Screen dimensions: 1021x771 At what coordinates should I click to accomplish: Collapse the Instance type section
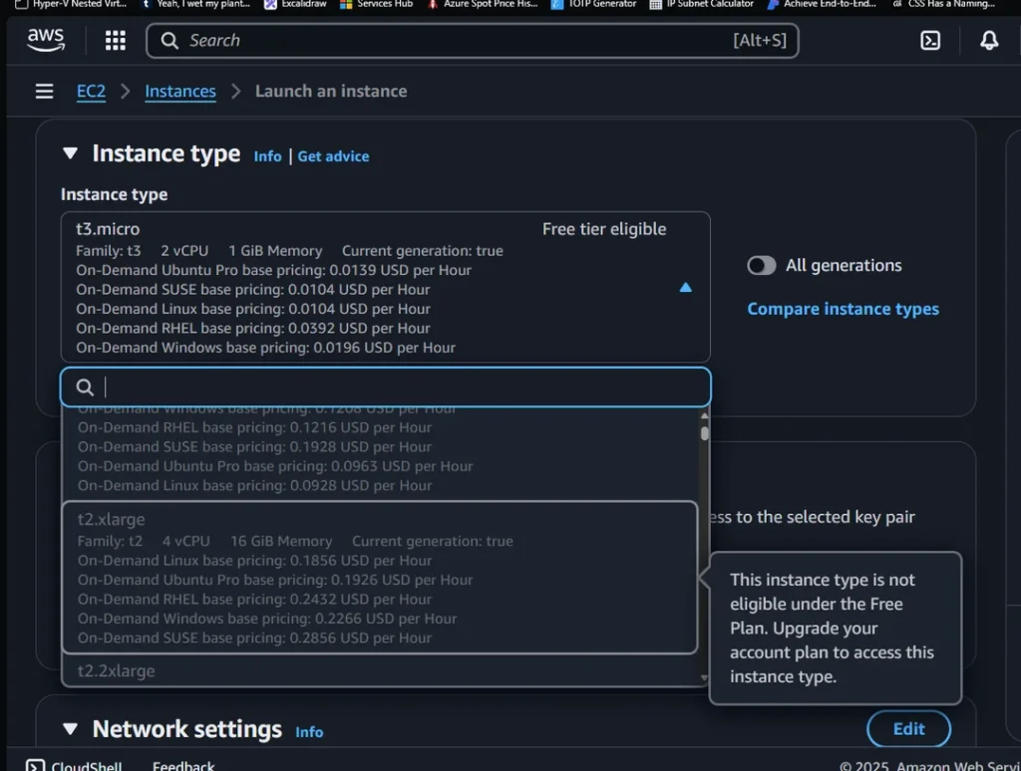(x=70, y=153)
